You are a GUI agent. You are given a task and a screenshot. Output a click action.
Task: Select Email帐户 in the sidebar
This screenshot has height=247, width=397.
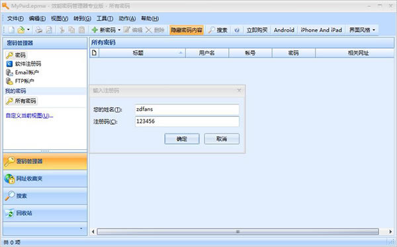coord(22,73)
